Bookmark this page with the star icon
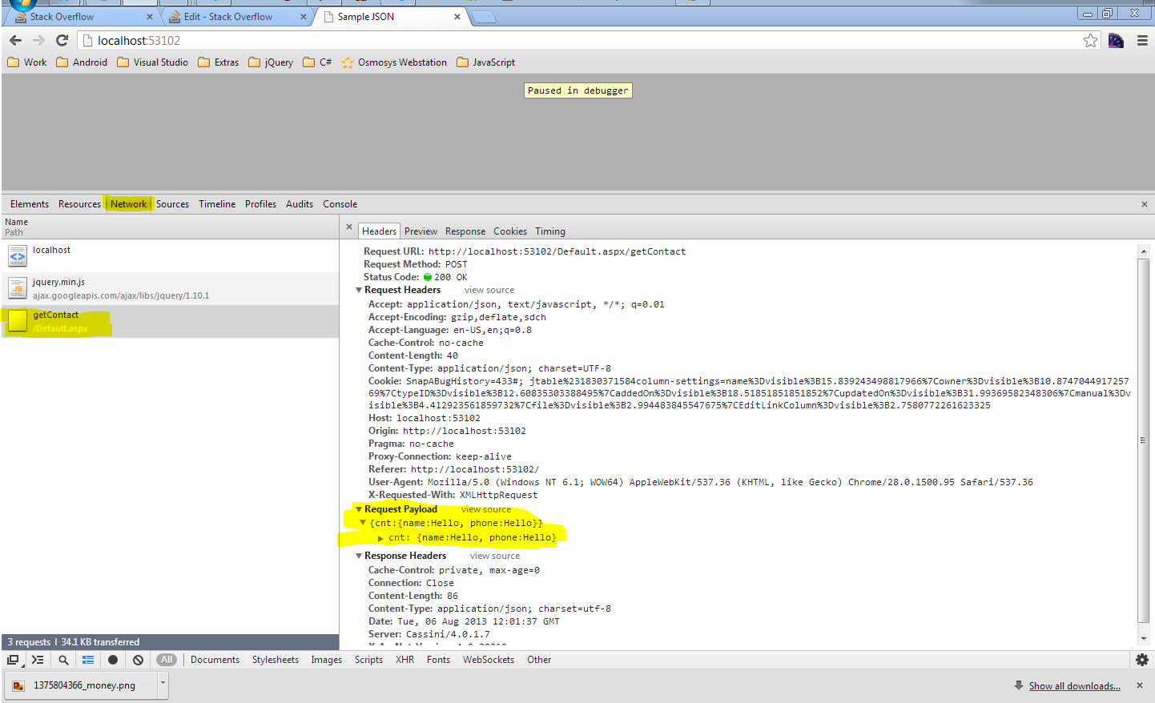This screenshot has height=703, width=1155. (1090, 40)
